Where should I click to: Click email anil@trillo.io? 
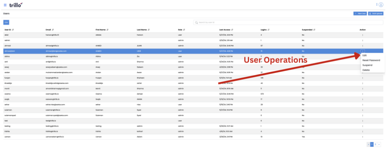coord(51,62)
